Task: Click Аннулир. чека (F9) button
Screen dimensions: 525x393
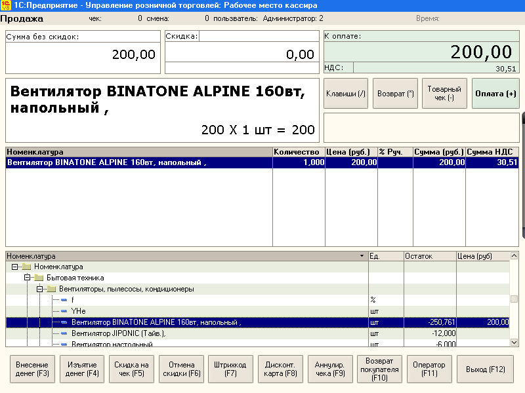Action: click(330, 369)
